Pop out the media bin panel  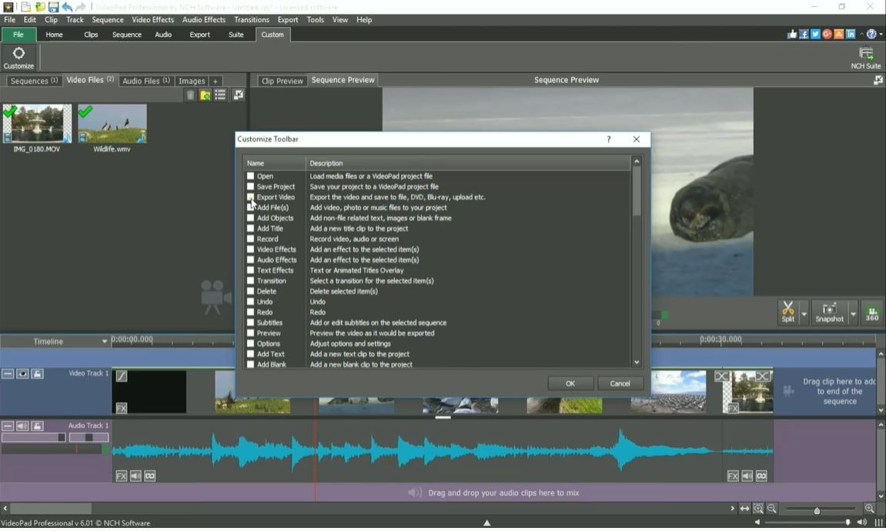tap(239, 95)
